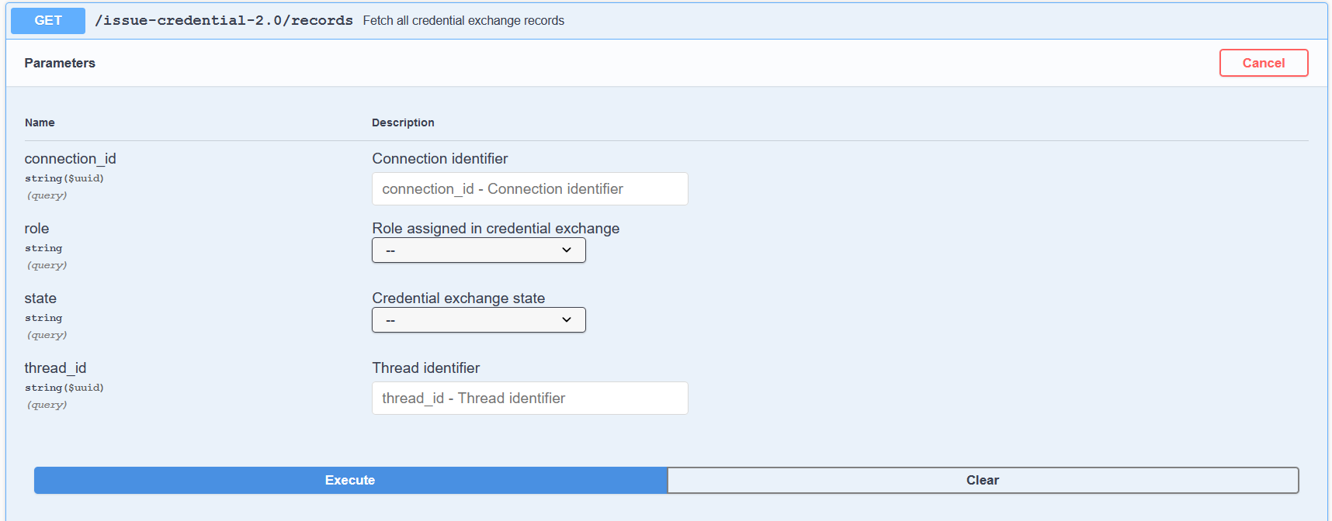Image resolution: width=1332 pixels, height=521 pixels.
Task: Click the Name column header
Action: [40, 122]
